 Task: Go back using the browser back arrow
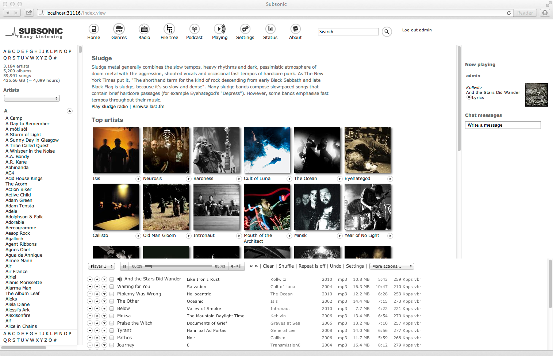[8, 13]
